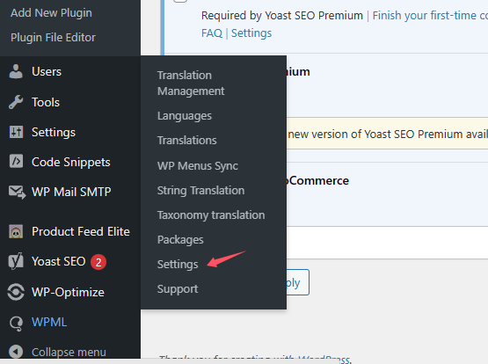Open Plugin File Editor in sidebar

click(53, 37)
